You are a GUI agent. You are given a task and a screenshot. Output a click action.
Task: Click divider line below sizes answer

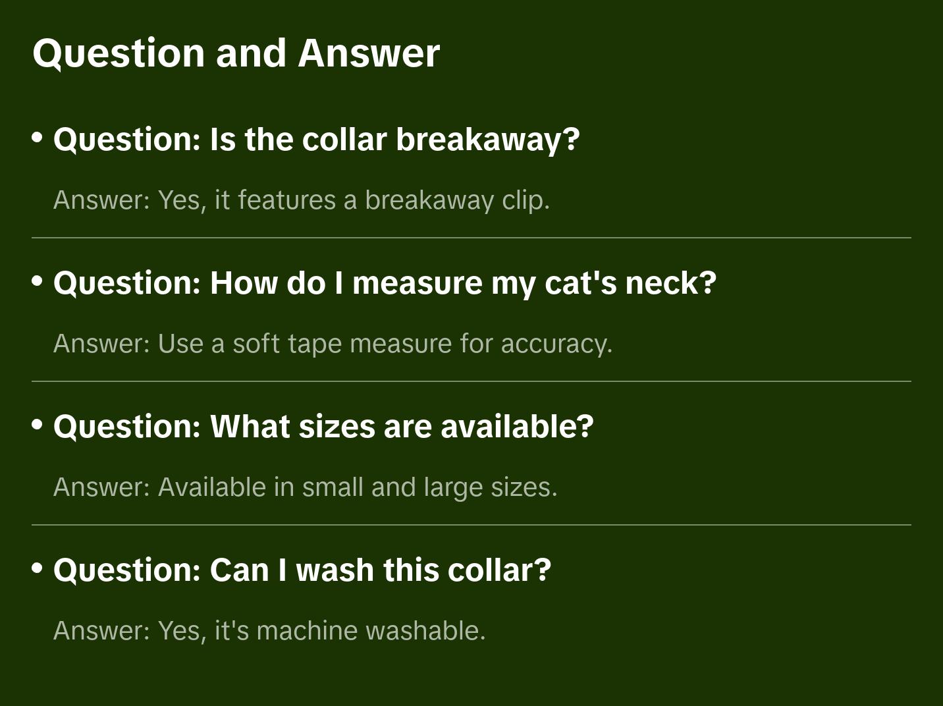pyautogui.click(x=471, y=525)
